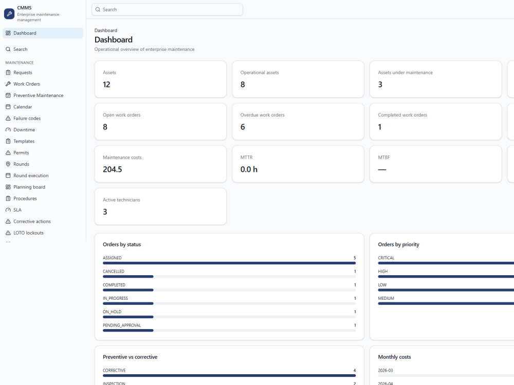Click the Procedures clipboard icon
Viewport: 514px width, 385px height.
[x=8, y=198]
